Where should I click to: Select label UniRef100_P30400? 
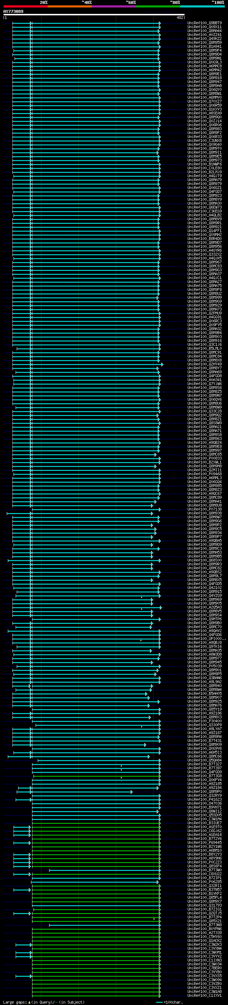point(204,721)
